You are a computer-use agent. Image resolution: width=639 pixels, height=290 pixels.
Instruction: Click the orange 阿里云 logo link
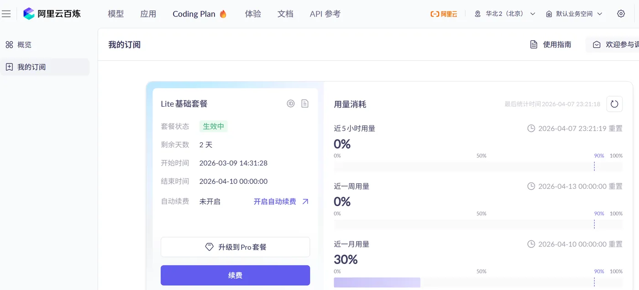pyautogui.click(x=444, y=14)
